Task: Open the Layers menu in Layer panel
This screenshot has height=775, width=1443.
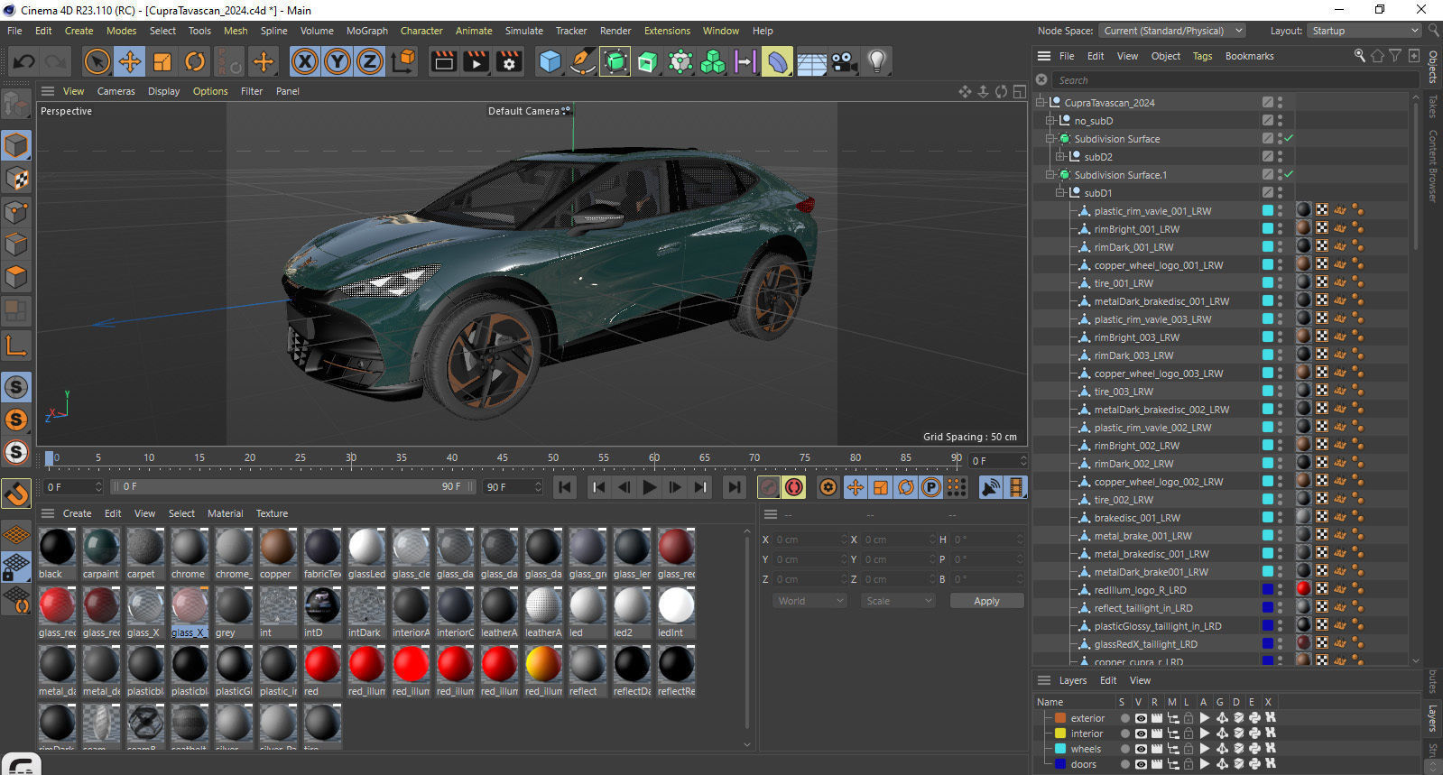Action: [x=1072, y=680]
